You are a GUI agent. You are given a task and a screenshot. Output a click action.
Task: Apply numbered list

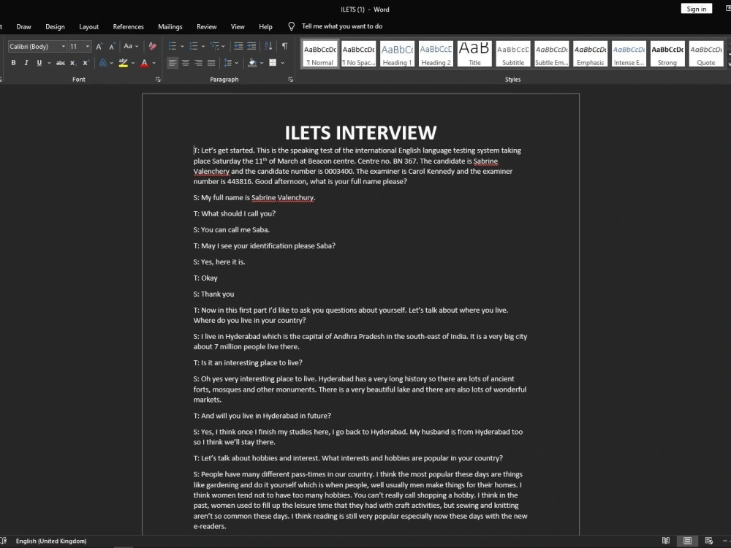click(x=194, y=46)
